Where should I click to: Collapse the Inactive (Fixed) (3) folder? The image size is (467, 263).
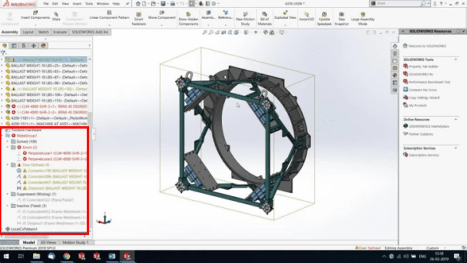pyautogui.click(x=8, y=206)
